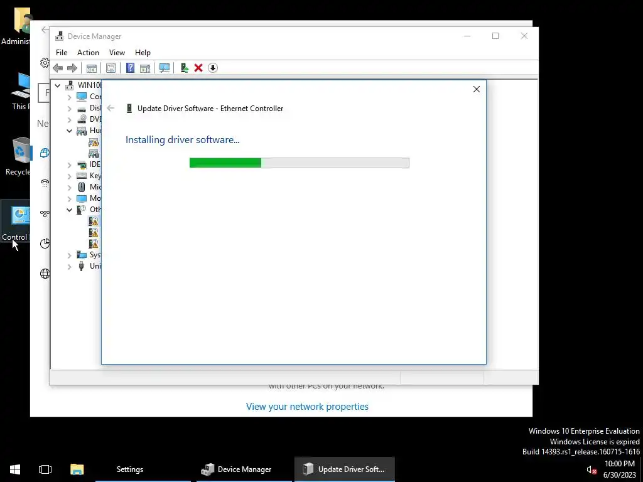
Task: Click the Update Driver Soft... taskbar button
Action: pos(345,469)
